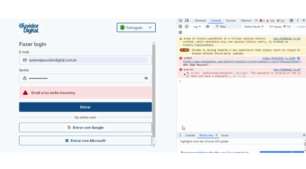Screen dimensions: 306x169
Task: Open the Network tab
Action: [246, 21]
